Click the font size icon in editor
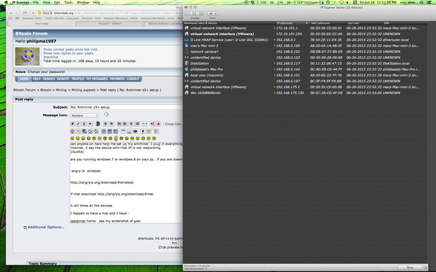Viewport: 436px width, 272px height. 153,124
